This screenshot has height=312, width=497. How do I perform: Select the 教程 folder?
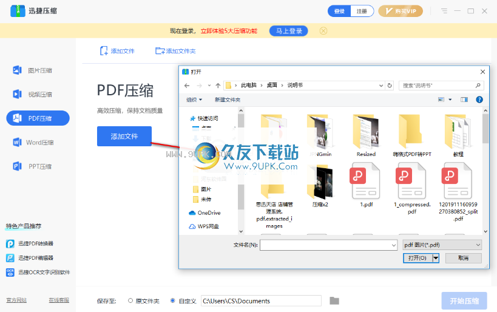458,136
